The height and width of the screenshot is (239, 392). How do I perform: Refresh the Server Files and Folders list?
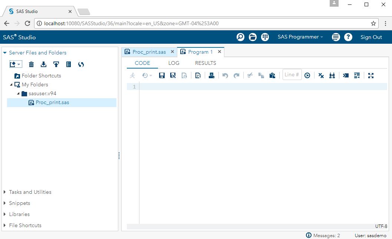(x=81, y=64)
